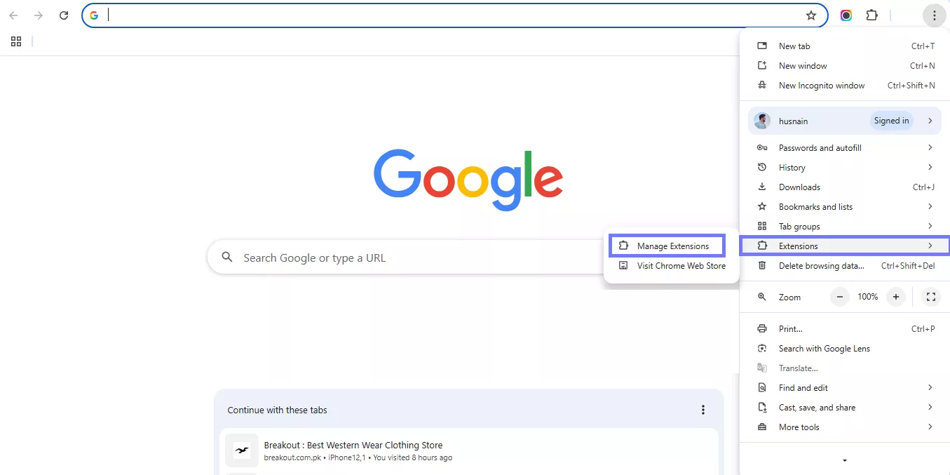Increase page zoom with the plus control

895,297
